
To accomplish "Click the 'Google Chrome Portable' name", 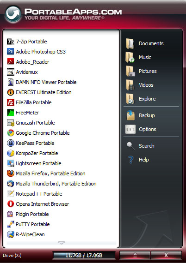I will pyautogui.click(x=43, y=133).
